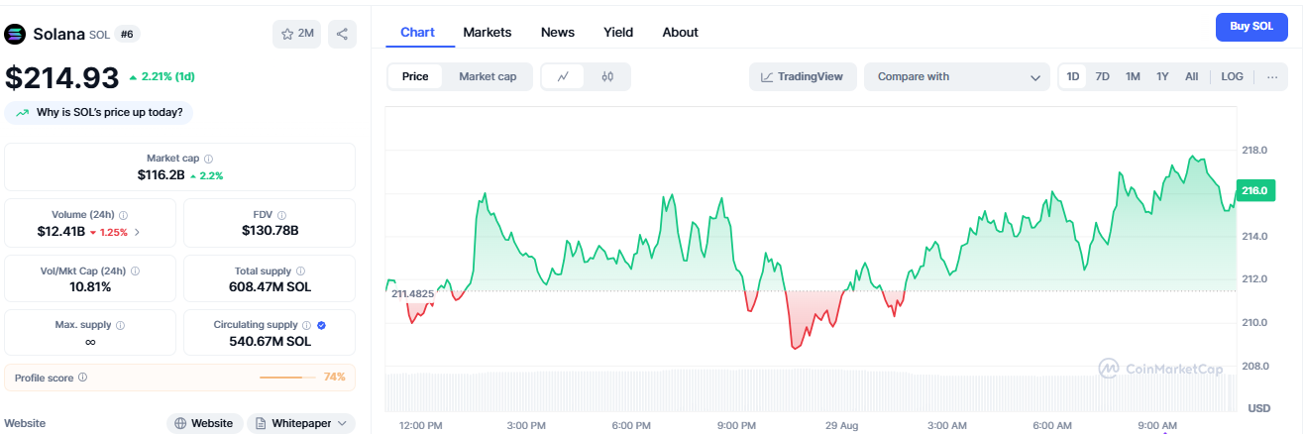Select 1D time range
Screen dimensions: 1303x434
click(1073, 76)
